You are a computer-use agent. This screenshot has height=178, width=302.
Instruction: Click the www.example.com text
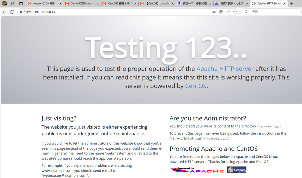tap(57, 170)
